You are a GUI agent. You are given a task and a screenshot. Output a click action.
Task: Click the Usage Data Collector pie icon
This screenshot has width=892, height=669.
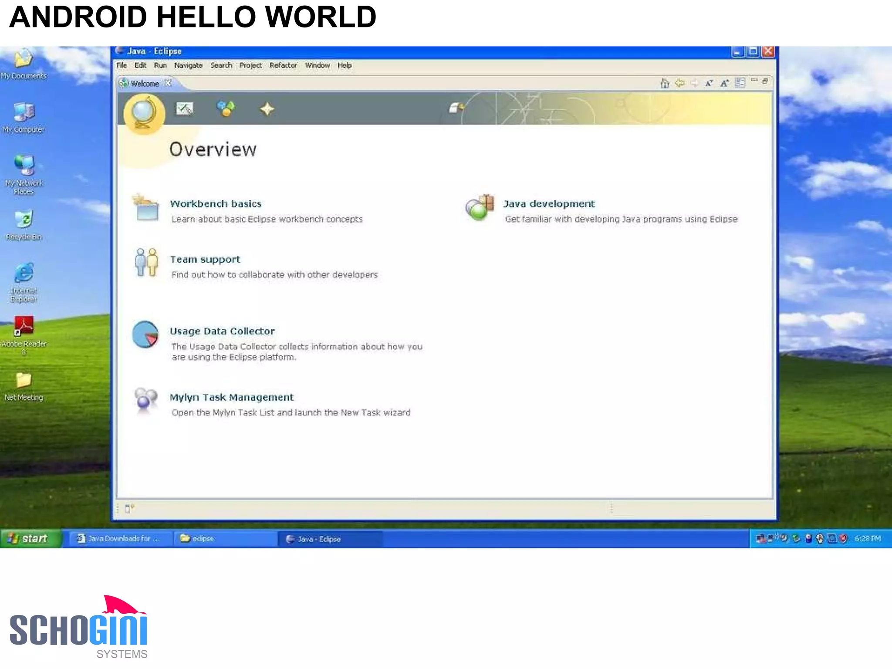pos(145,334)
